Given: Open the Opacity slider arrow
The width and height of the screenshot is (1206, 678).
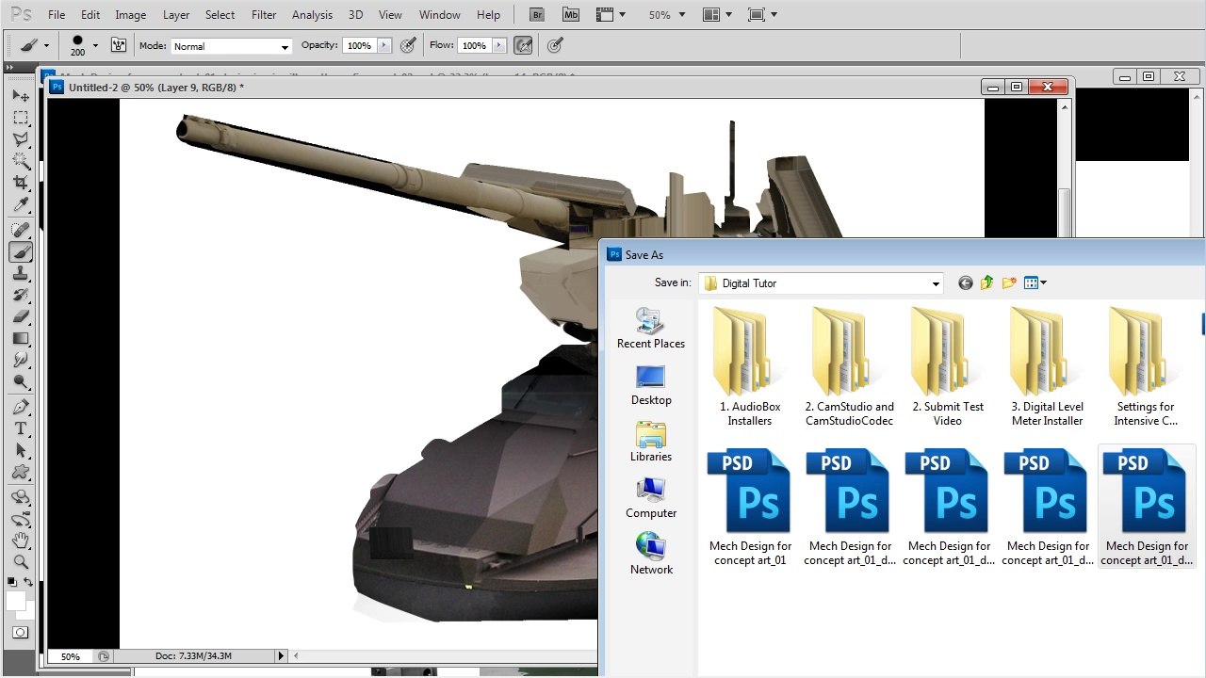Looking at the screenshot, I should click(383, 45).
